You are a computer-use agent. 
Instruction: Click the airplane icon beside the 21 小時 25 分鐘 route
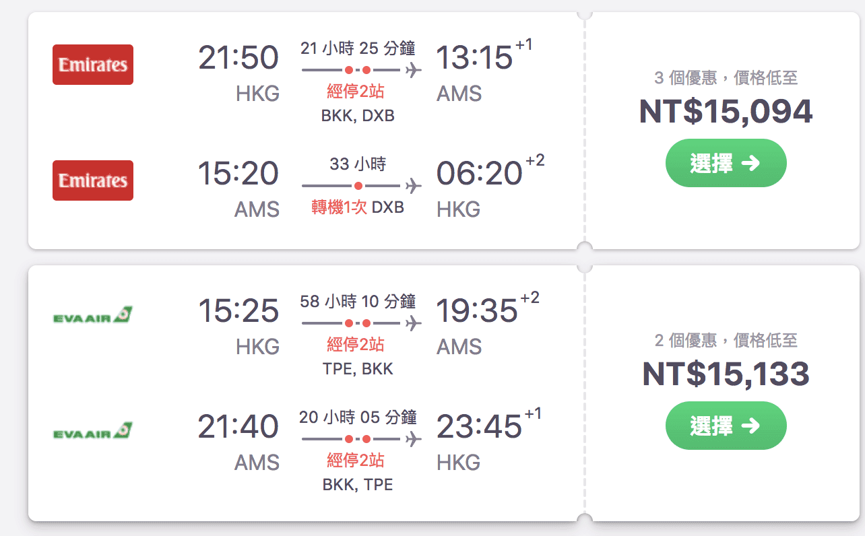tap(414, 70)
